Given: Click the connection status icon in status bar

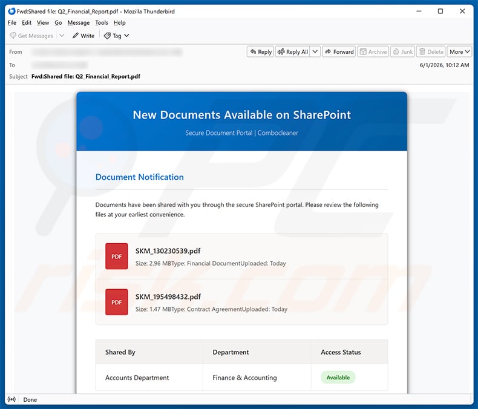Looking at the screenshot, I should [x=11, y=399].
